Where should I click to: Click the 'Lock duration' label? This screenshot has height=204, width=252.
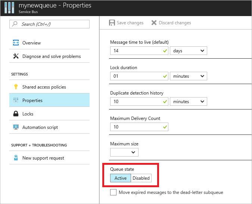click(x=124, y=68)
